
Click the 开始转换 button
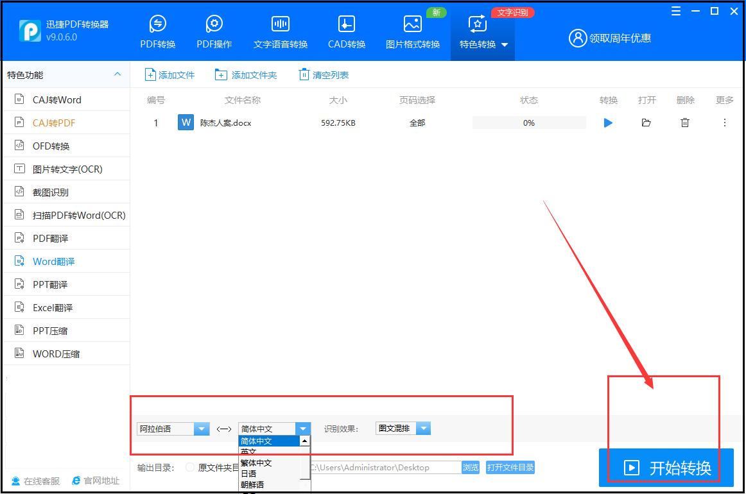pos(664,468)
